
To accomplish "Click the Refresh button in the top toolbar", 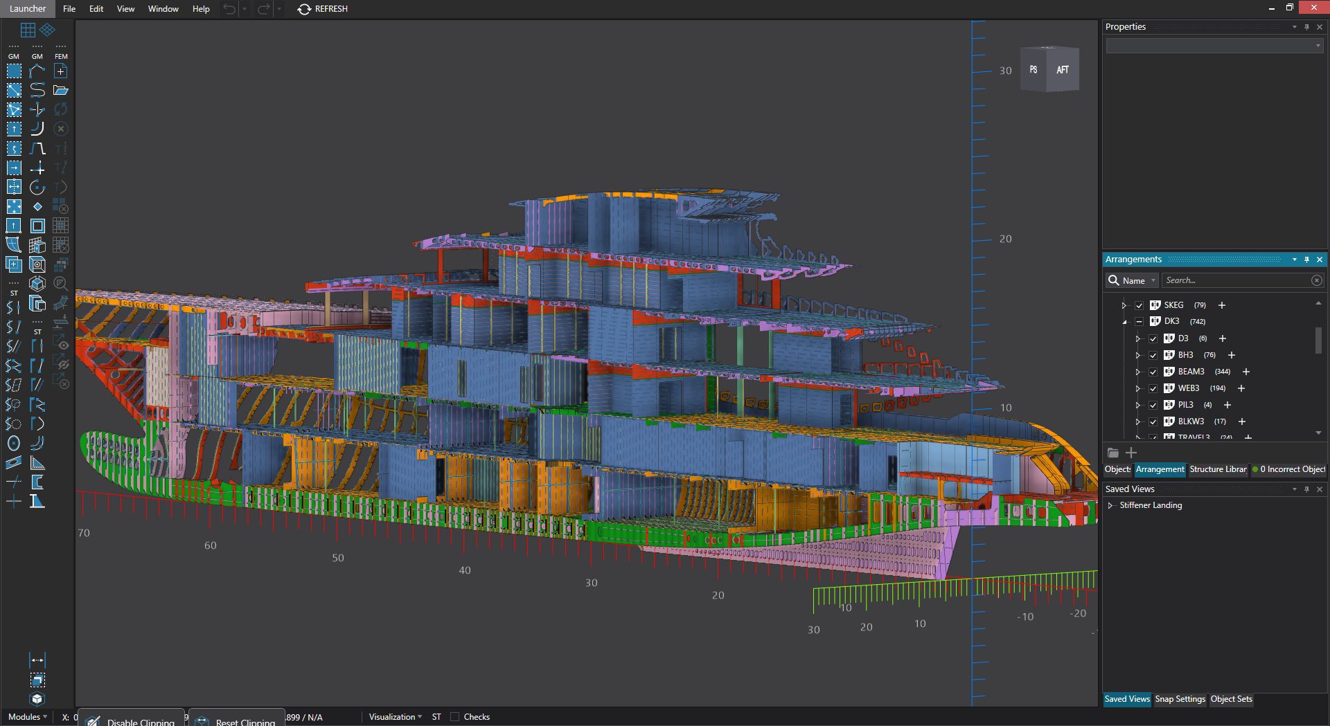I will (322, 9).
